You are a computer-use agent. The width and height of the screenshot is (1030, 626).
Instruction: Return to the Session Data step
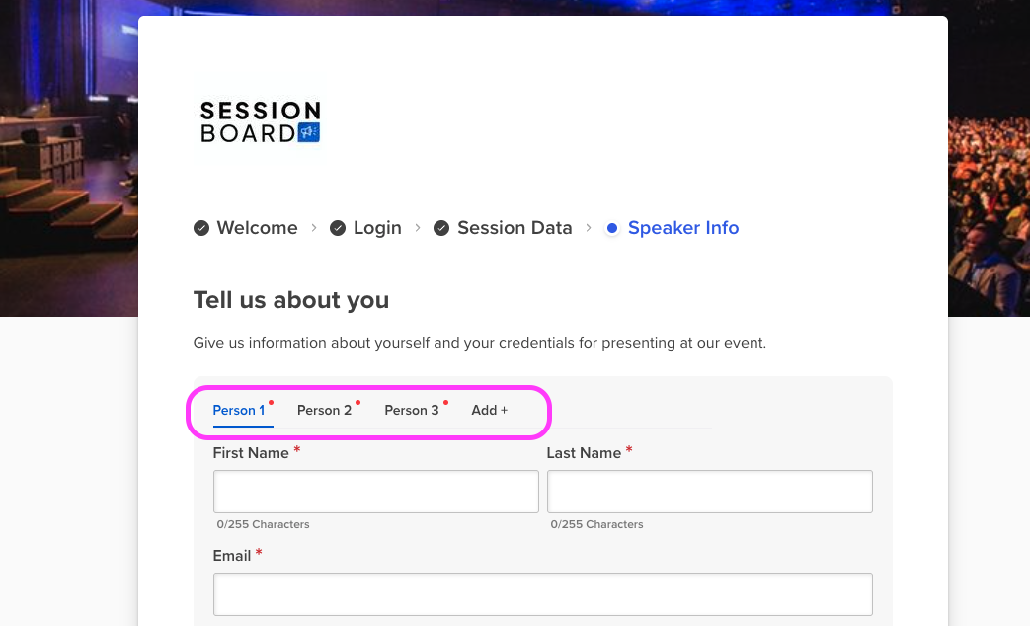pyautogui.click(x=515, y=227)
